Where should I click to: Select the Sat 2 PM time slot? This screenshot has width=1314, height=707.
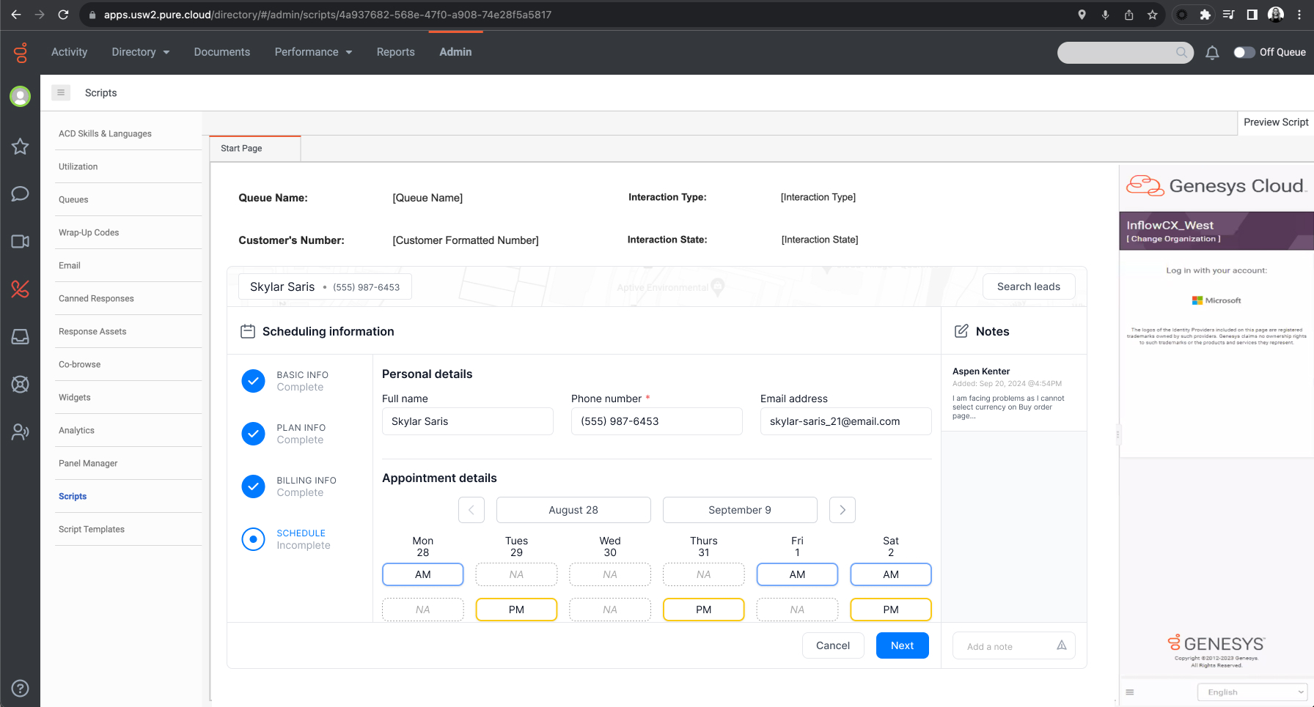point(891,610)
